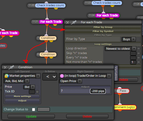
Task: Pin the For each Trade panel
Action: pos(74,22)
